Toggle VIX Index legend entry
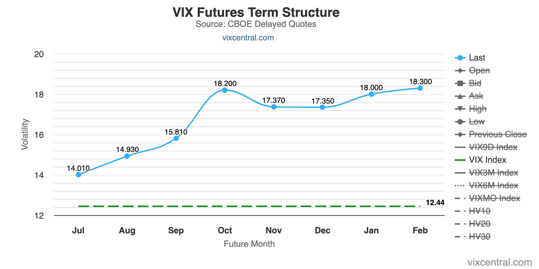The height and width of the screenshot is (269, 539). point(487,160)
